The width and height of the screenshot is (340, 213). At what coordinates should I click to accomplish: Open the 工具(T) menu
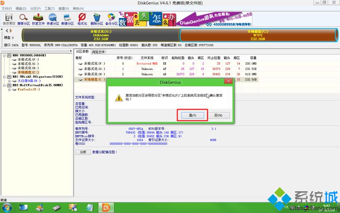[x=50, y=9]
